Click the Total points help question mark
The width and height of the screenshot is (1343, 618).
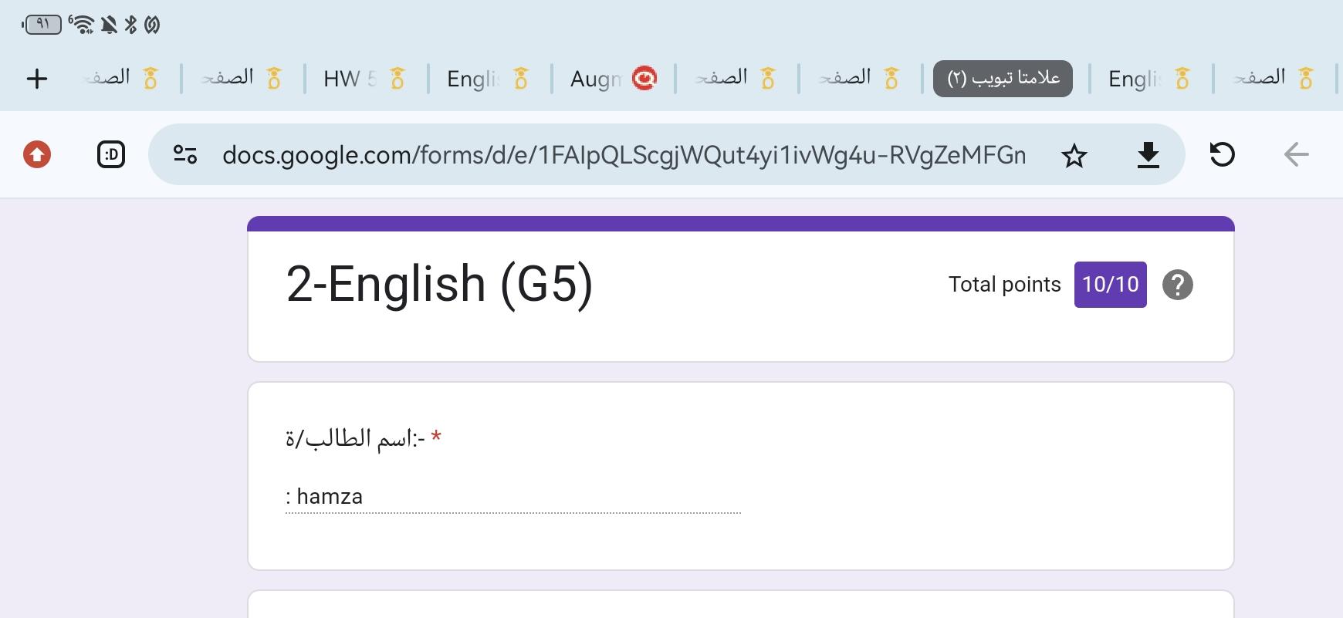[x=1177, y=285]
